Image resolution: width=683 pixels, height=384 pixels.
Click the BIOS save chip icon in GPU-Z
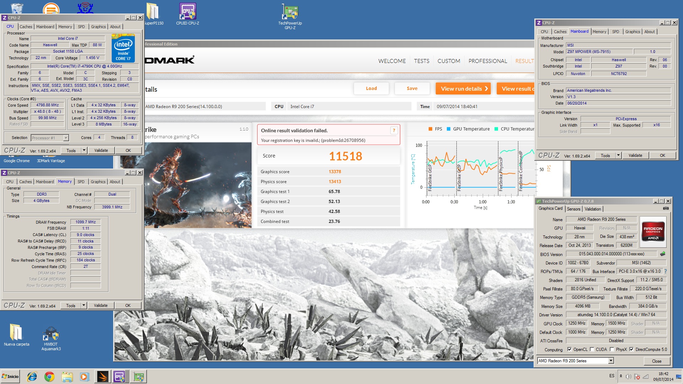click(x=663, y=254)
